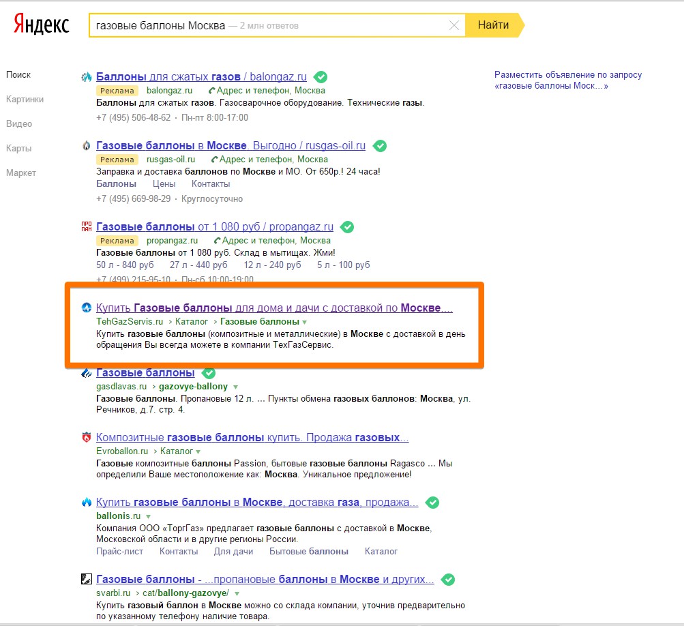This screenshot has height=626, width=684.
Task: Open the Поиск tab in the sidebar
Action: pyautogui.click(x=18, y=74)
